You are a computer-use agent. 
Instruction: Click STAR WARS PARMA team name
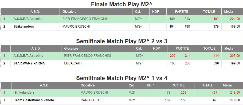[29, 63]
